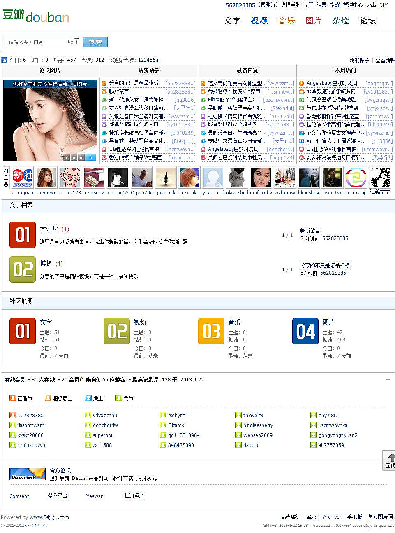Open the admin123 pig avatar
This screenshot has width=395, height=533.
pyautogui.click(x=70, y=178)
